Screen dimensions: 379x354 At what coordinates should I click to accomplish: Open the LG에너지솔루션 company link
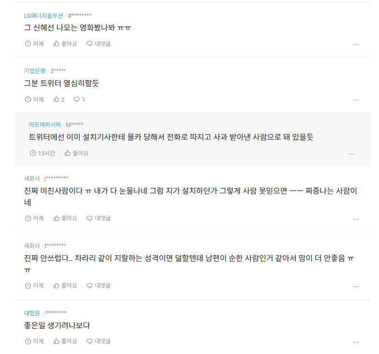click(44, 15)
